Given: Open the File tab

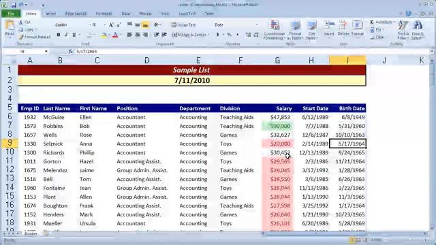Looking at the screenshot, I should [x=11, y=14].
